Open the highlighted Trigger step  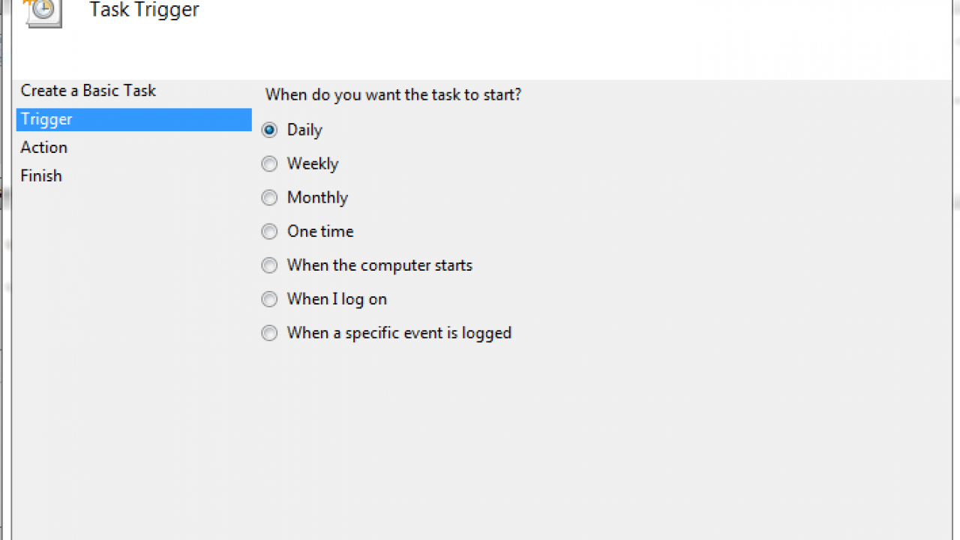click(46, 119)
